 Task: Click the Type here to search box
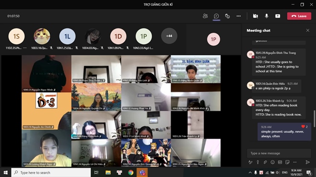(x=51, y=173)
